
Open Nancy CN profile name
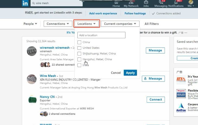(x=47, y=97)
